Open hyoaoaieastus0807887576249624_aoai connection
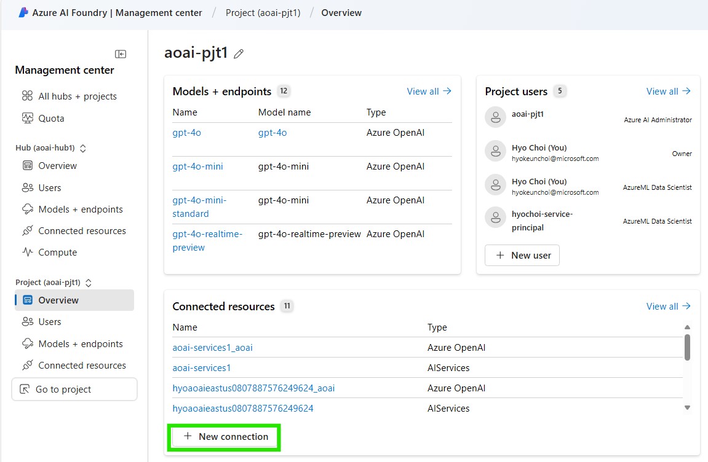Image resolution: width=708 pixels, height=462 pixels. click(253, 388)
